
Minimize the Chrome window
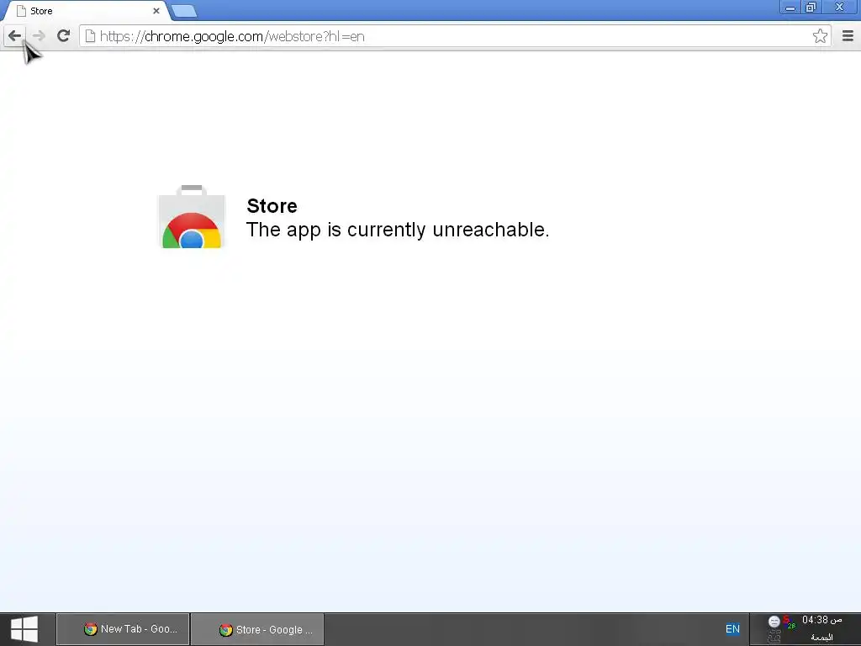790,7
